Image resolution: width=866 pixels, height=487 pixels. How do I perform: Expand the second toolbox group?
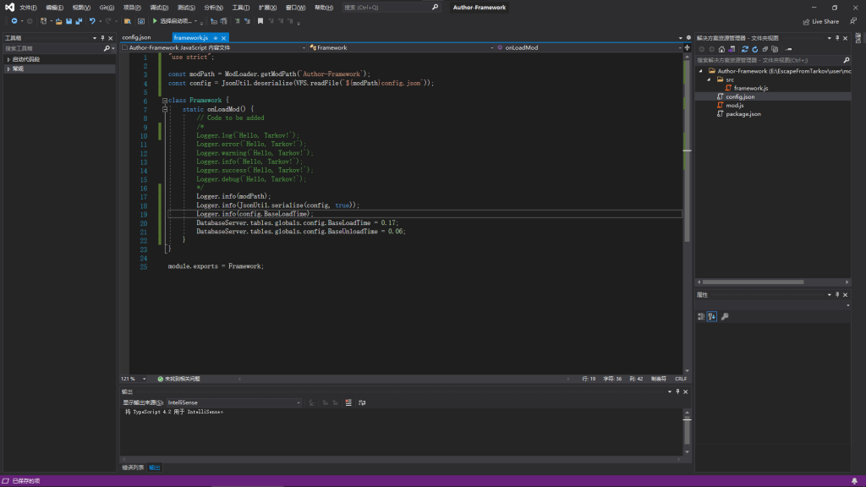[x=8, y=69]
